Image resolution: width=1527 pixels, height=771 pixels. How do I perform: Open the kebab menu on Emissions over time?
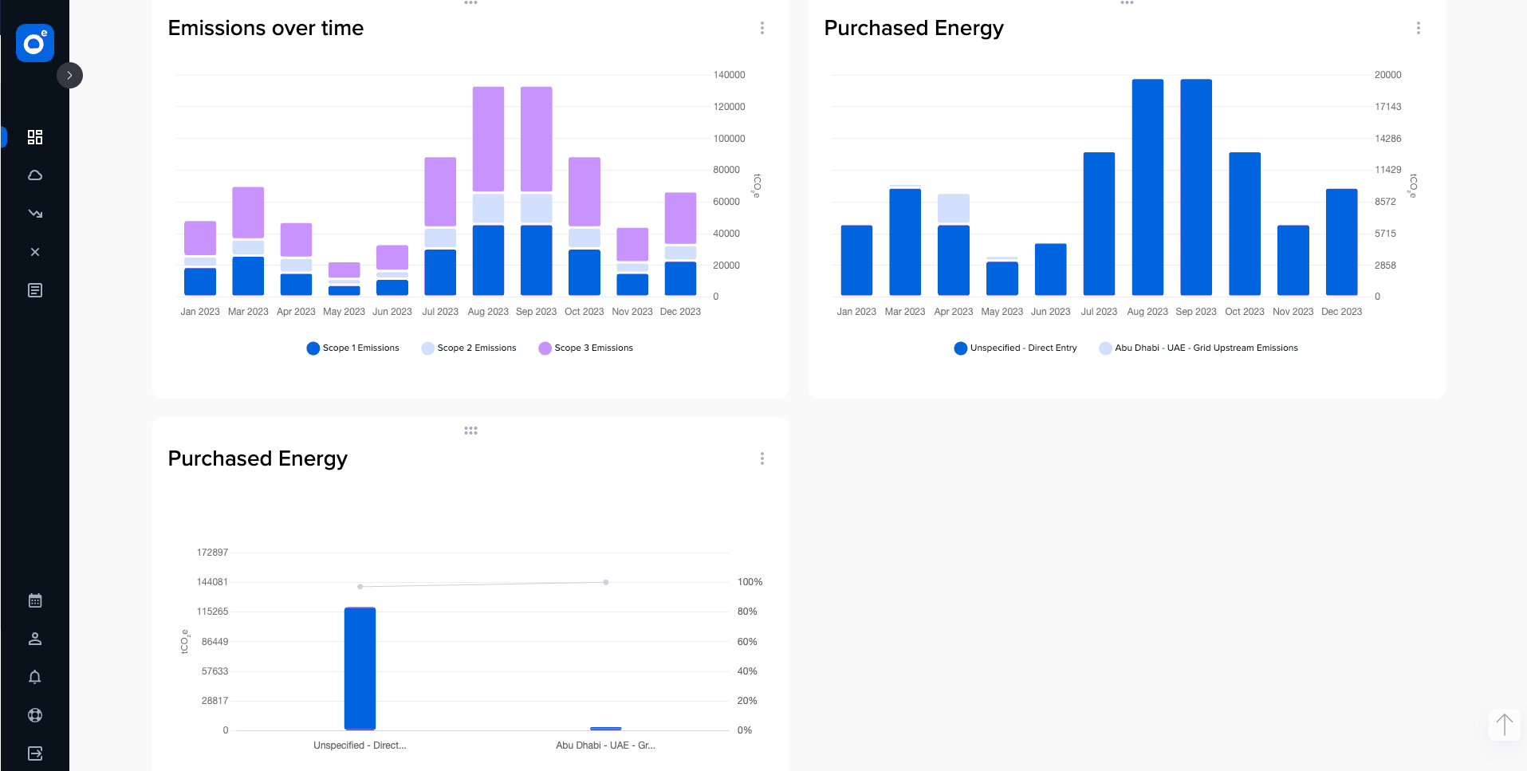762,28
